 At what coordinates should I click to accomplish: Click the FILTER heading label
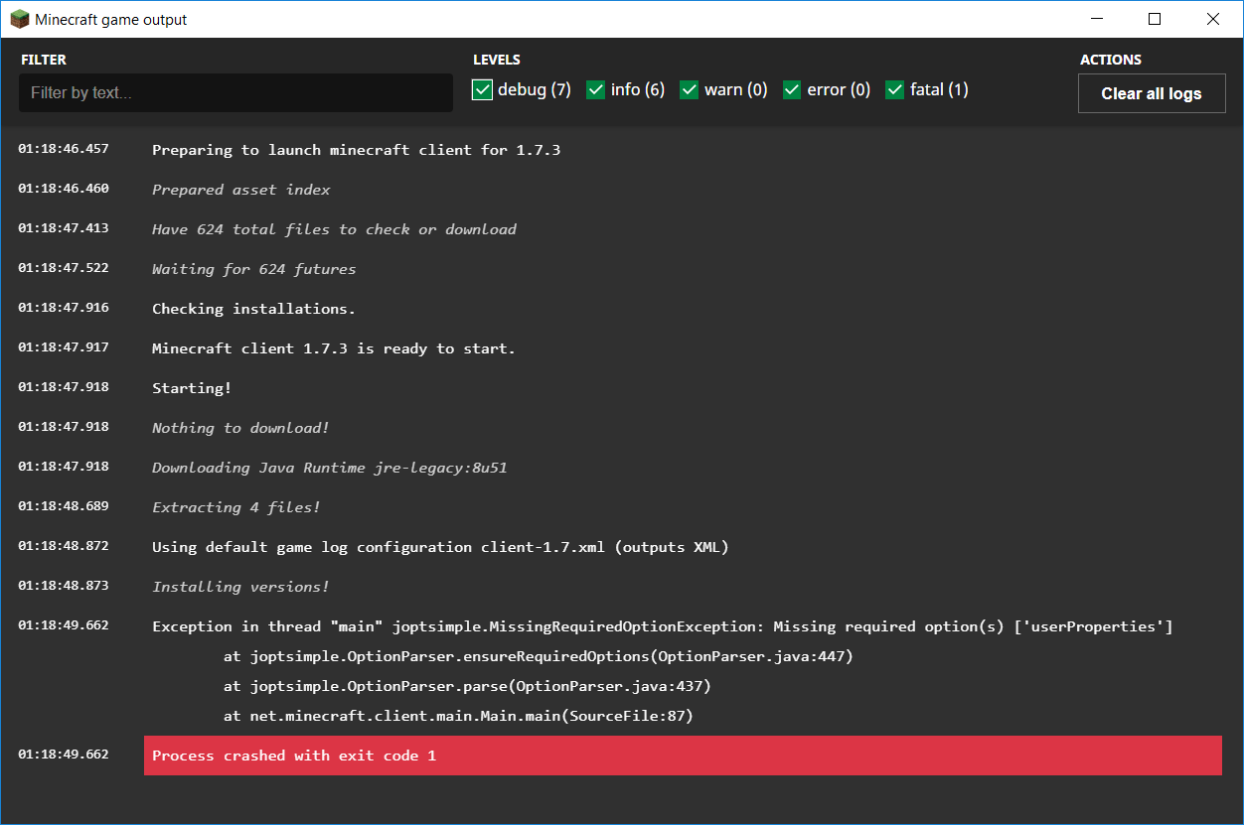[x=44, y=60]
